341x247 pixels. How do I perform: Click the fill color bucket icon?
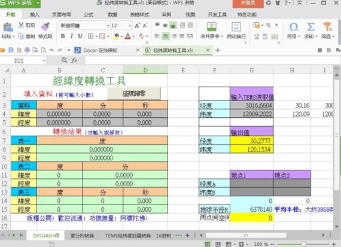click(x=116, y=36)
